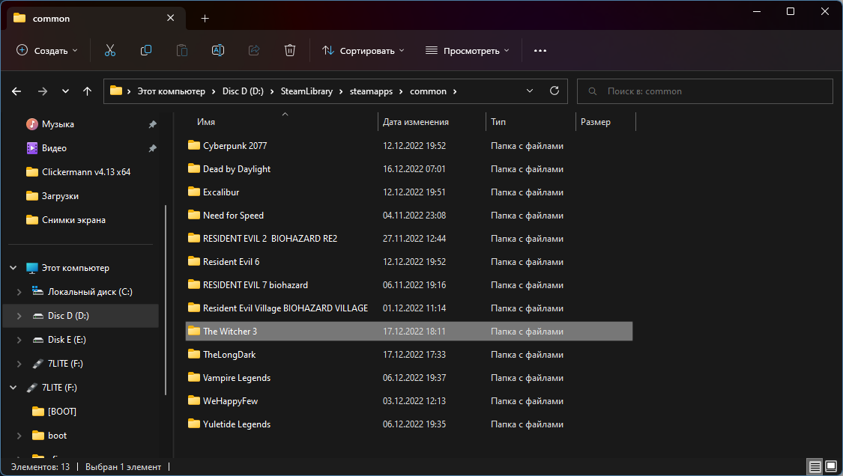Viewport: 843px width, 476px height.
Task: Open Clickermann v4.13 x64 in sidebar
Action: [x=79, y=172]
